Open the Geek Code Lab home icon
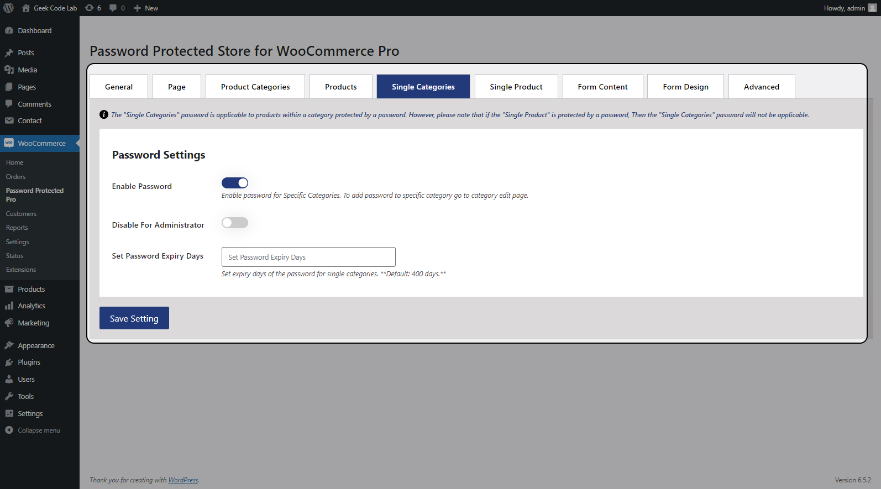This screenshot has height=489, width=881. pos(25,8)
